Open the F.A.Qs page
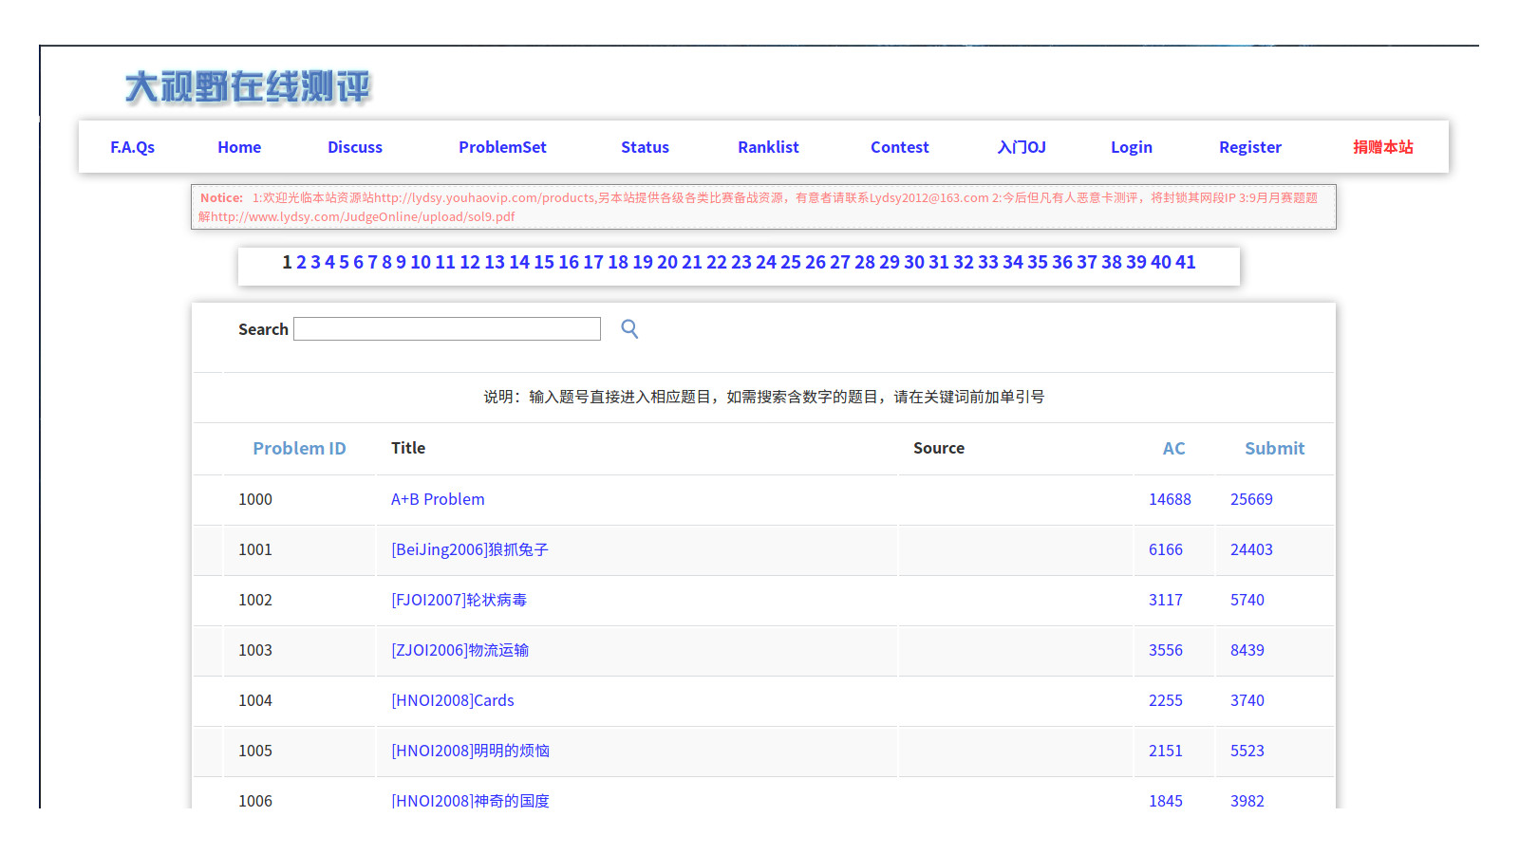The image size is (1519, 854). [132, 147]
